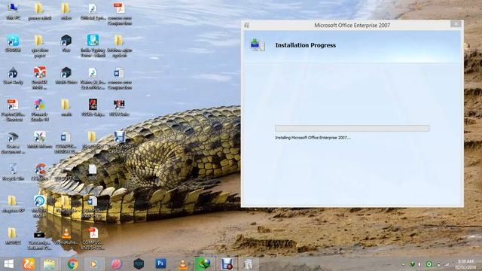Viewport: 482px width, 271px height.
Task: Open 'common error Conjunction' Word document
Action: 119,78
